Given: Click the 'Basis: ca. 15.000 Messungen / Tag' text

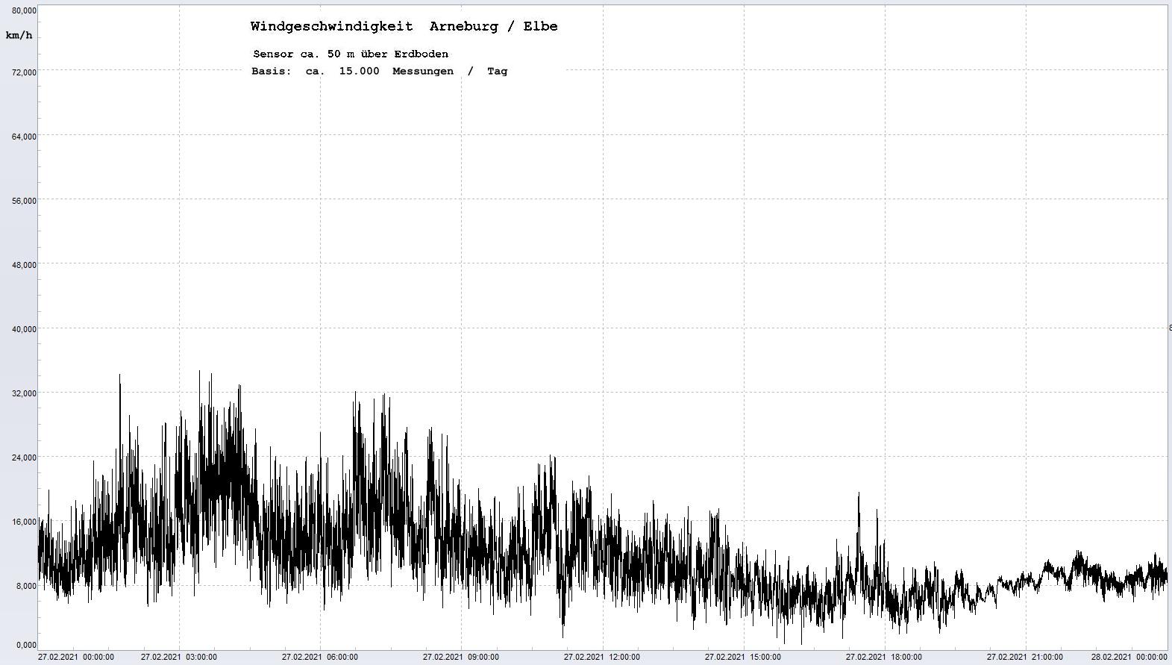Looking at the screenshot, I should (x=379, y=71).
